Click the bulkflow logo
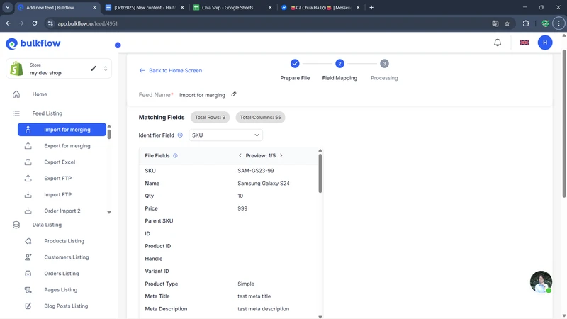 [33, 44]
